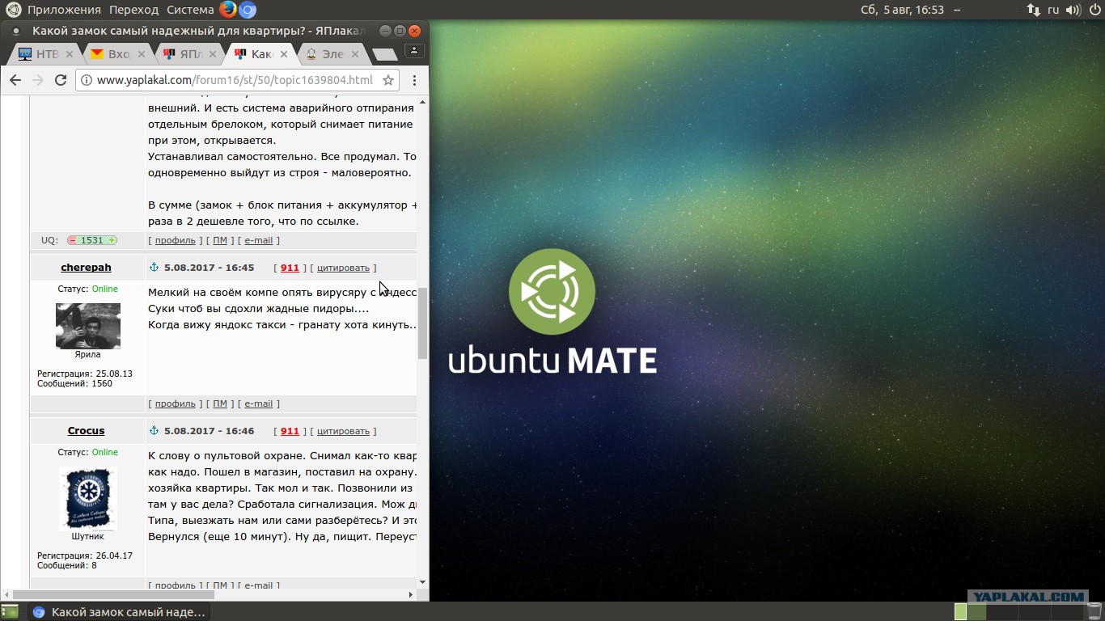Click the vertical page scrollbar thumb
Viewport: 1105px width, 621px height.
tap(422, 323)
